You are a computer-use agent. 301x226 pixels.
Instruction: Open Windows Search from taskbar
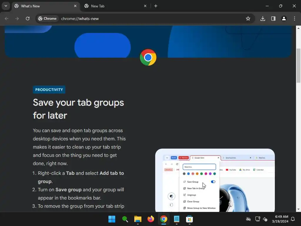(125, 219)
